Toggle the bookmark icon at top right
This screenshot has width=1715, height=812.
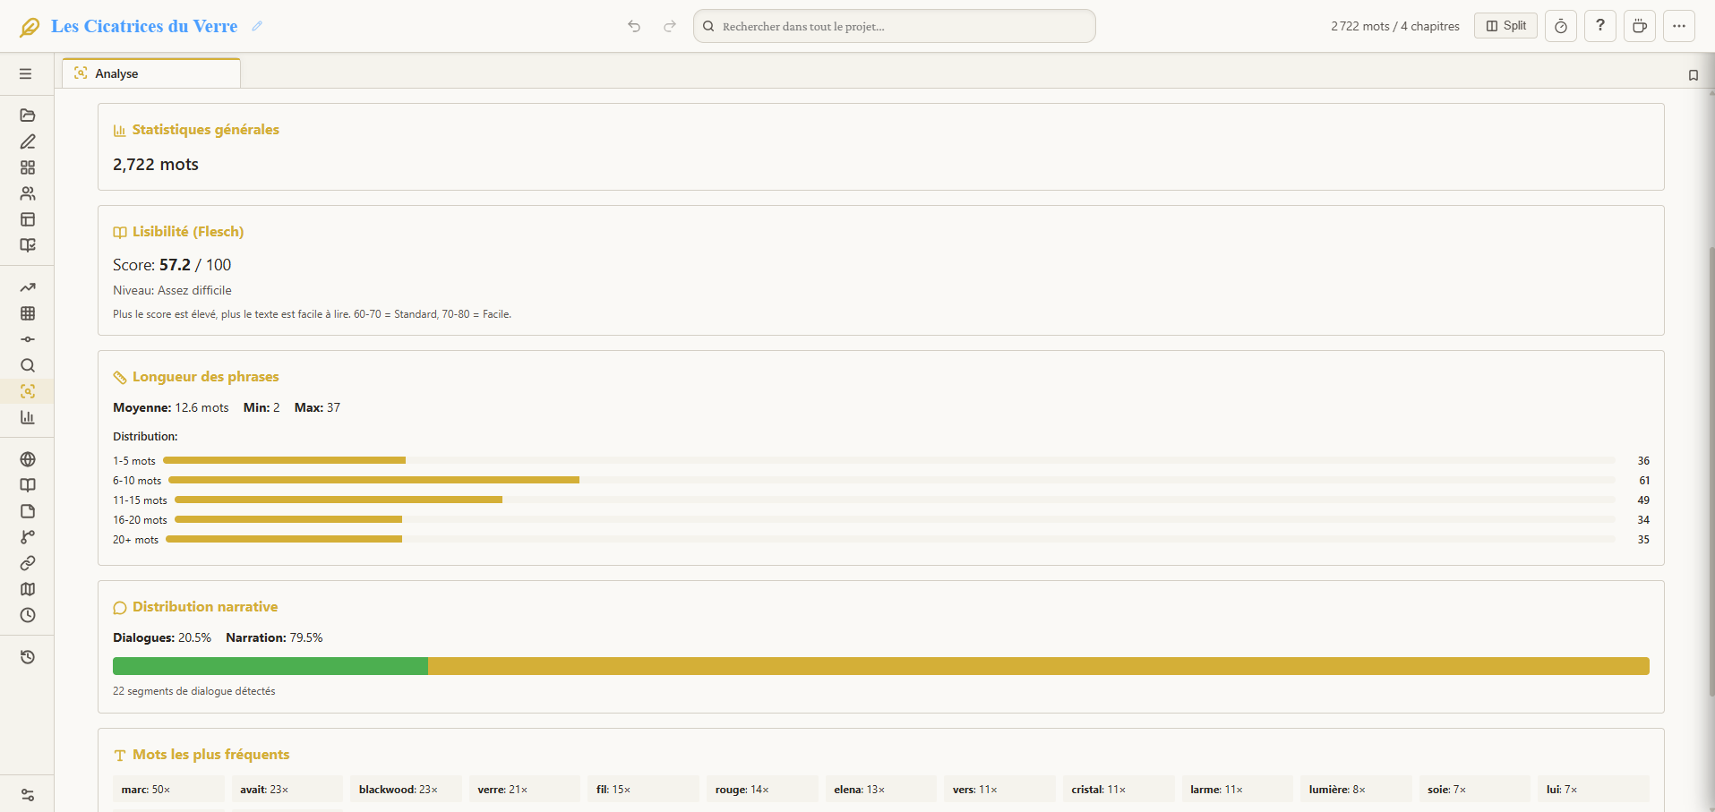point(1693,75)
